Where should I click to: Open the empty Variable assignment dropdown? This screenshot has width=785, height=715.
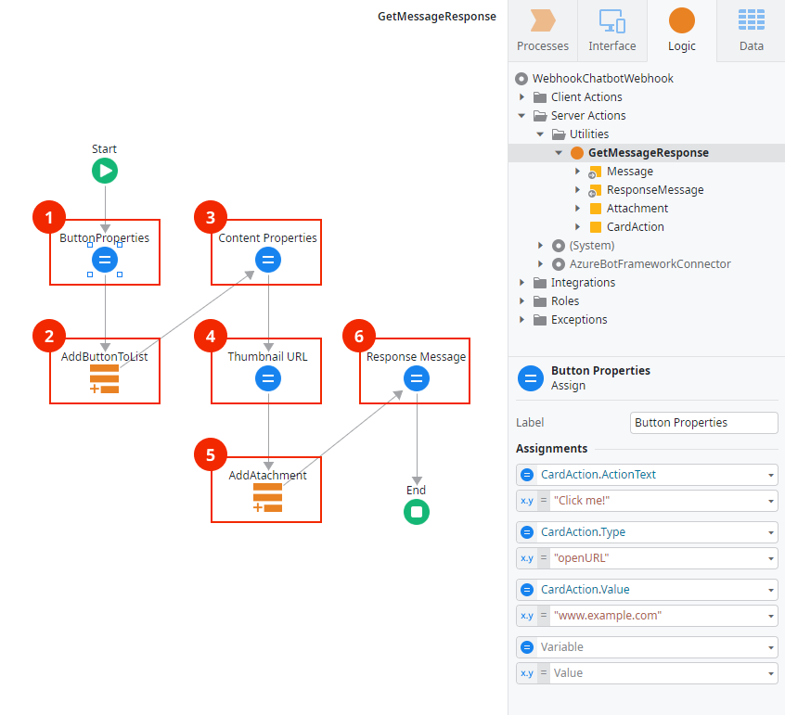773,646
